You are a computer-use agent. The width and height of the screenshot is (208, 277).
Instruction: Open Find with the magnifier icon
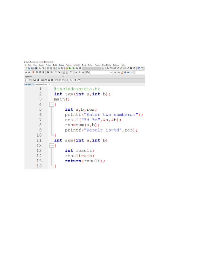[59, 68]
